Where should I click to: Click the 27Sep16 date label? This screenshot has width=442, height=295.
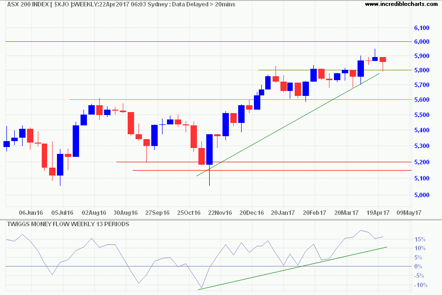pyautogui.click(x=157, y=212)
